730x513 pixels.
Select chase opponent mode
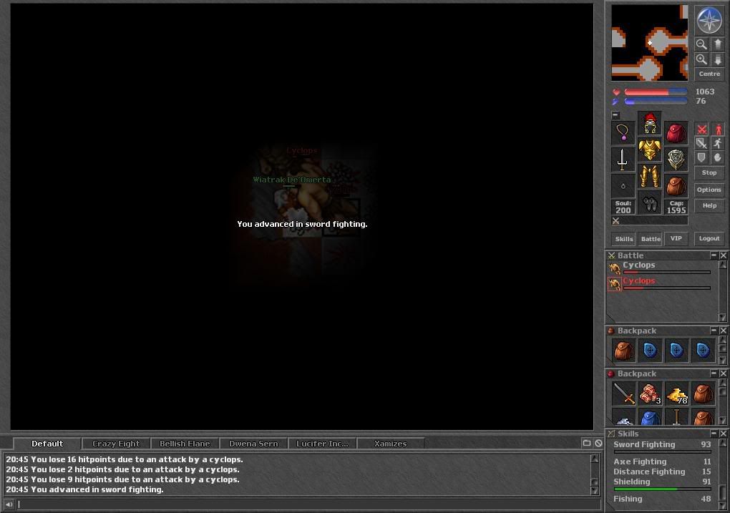click(717, 143)
